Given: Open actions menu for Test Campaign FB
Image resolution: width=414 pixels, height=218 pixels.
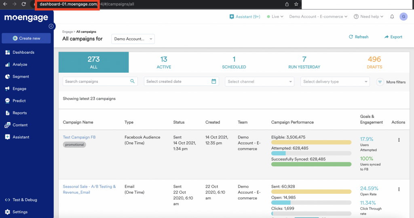Looking at the screenshot, I should click(x=399, y=140).
